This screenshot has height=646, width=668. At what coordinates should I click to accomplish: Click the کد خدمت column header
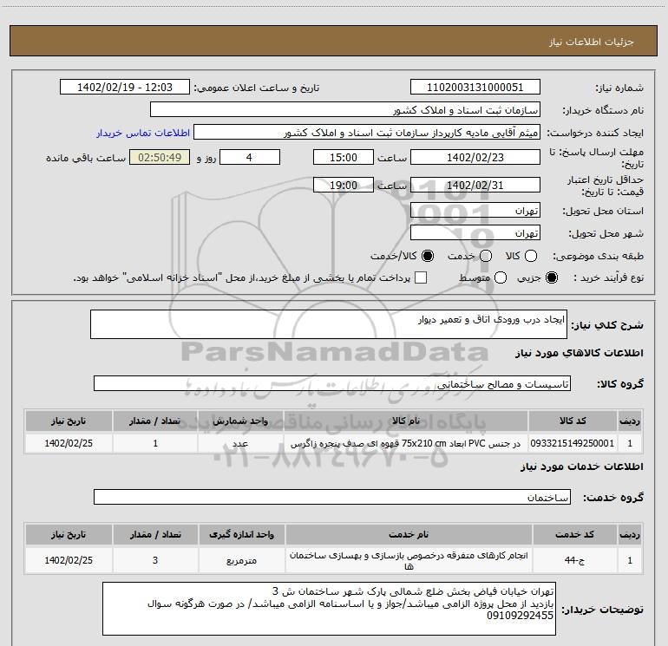point(574,534)
